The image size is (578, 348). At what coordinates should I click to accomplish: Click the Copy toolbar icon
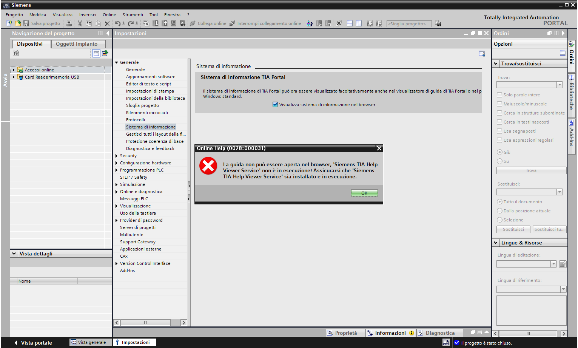89,23
